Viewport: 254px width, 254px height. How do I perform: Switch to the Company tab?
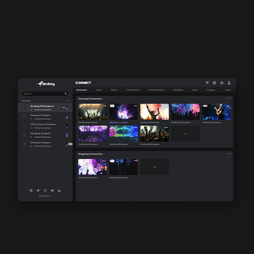point(211,90)
